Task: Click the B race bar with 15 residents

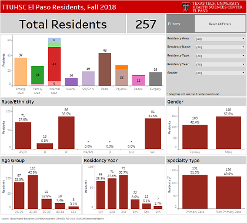Action: coord(45,146)
